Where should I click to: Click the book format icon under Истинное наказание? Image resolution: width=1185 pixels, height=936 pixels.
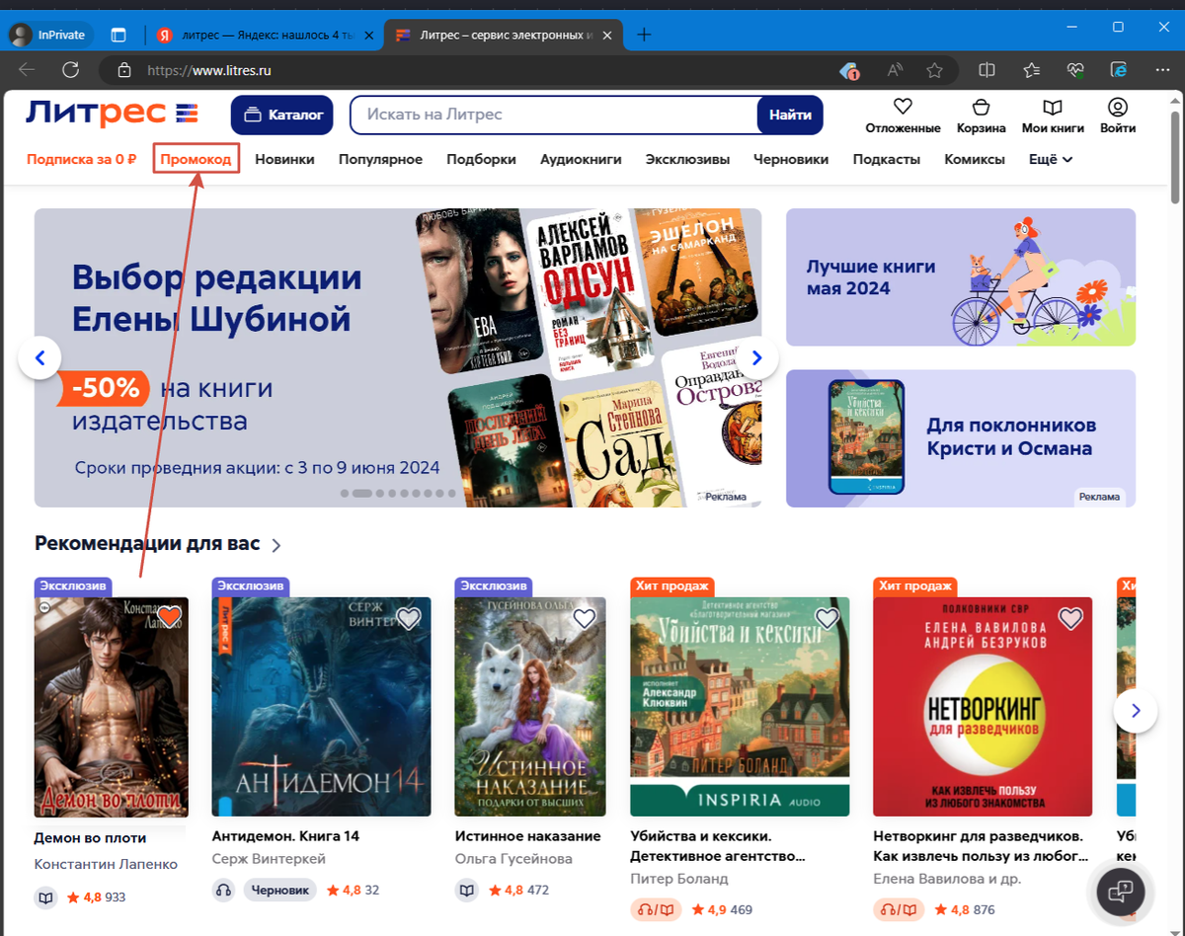[466, 890]
